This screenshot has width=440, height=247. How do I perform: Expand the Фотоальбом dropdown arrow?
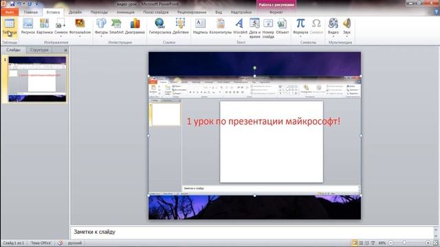point(80,36)
